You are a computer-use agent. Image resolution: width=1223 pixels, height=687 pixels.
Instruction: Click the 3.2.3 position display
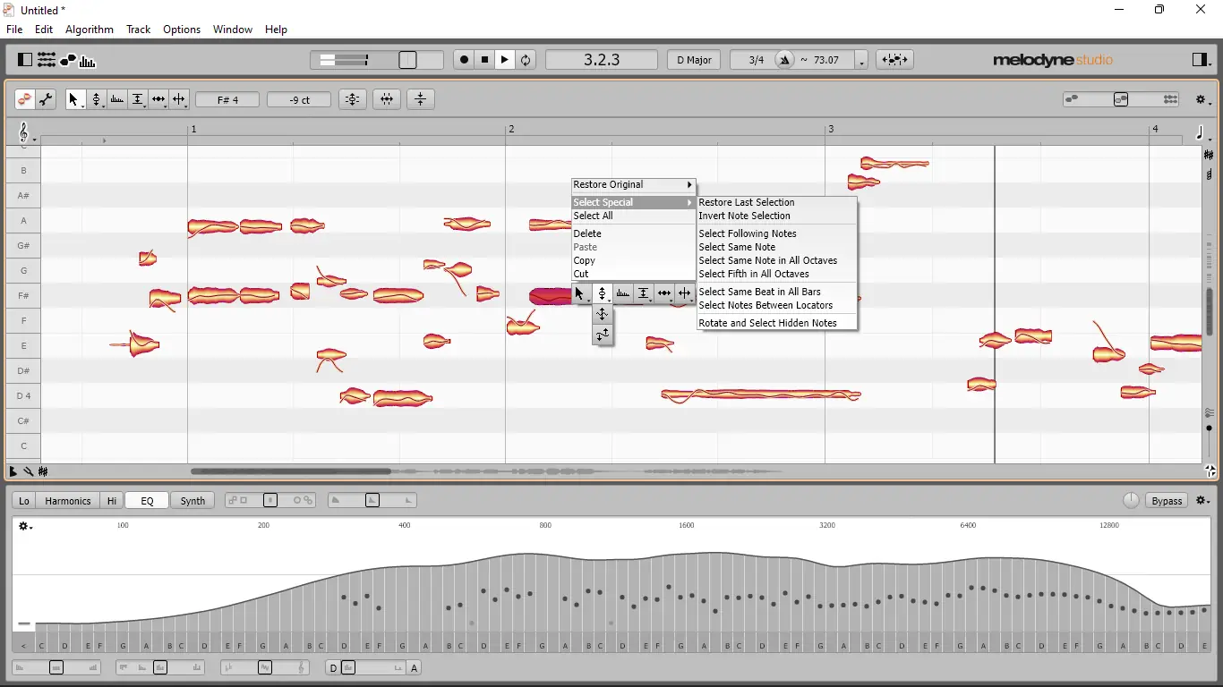point(602,60)
